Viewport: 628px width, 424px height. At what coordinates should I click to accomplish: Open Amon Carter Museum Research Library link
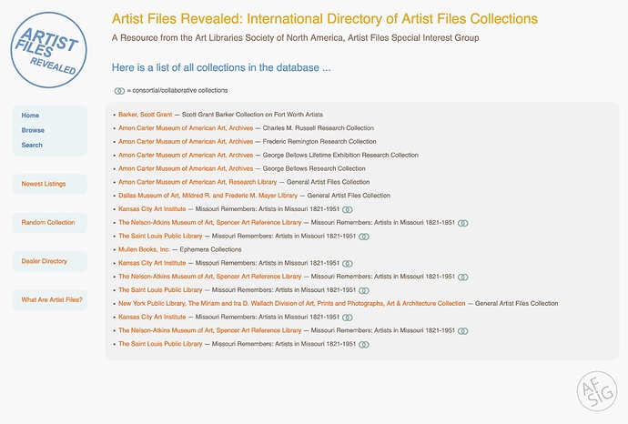pos(198,182)
